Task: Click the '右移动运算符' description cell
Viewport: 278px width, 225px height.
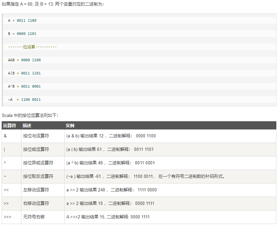Action: [36, 203]
